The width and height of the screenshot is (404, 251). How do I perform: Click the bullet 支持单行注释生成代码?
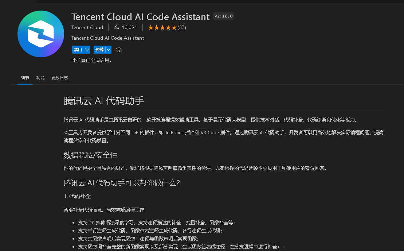[x=150, y=231]
